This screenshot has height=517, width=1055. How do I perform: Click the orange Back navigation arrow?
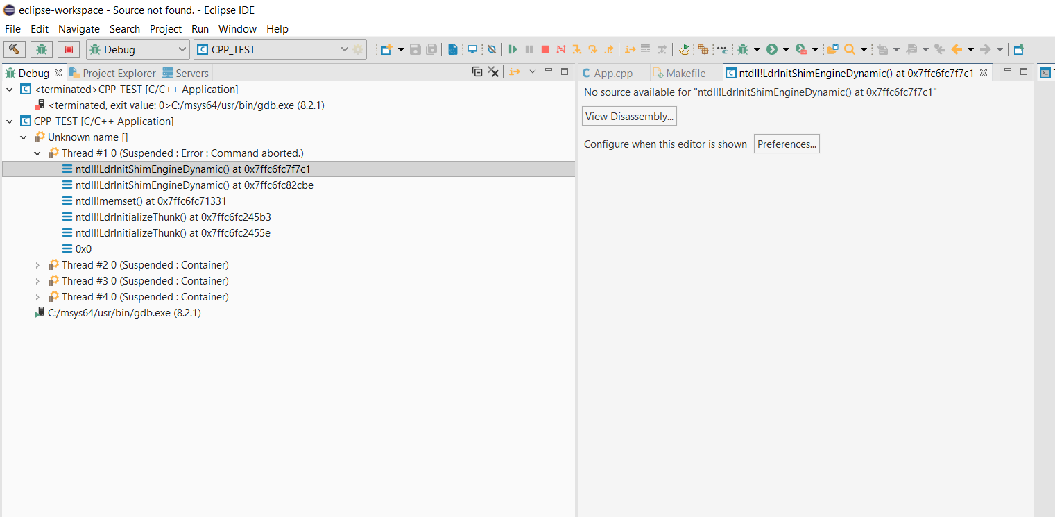tap(957, 49)
